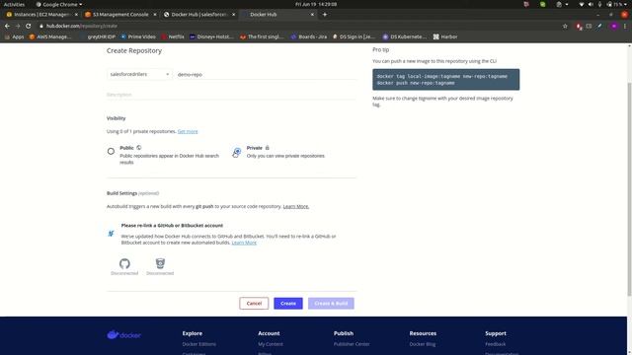The width and height of the screenshot is (632, 355).
Task: Open a new browser tab
Action: click(325, 15)
